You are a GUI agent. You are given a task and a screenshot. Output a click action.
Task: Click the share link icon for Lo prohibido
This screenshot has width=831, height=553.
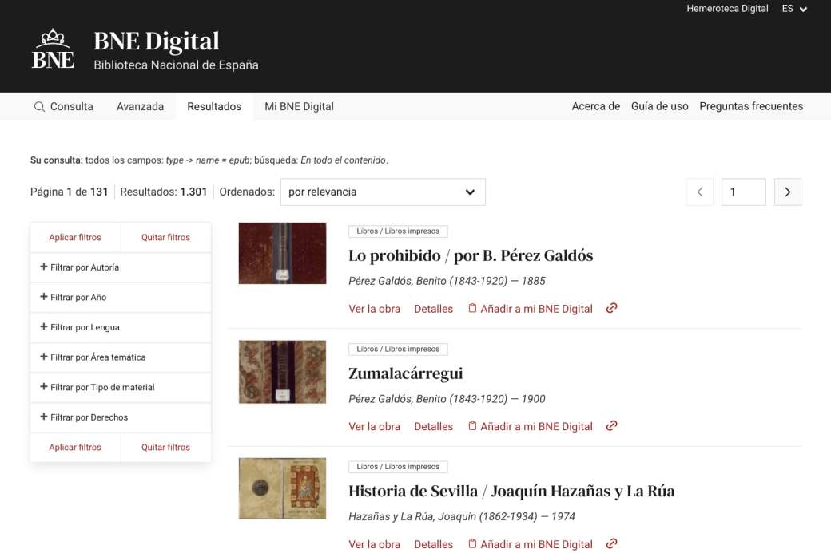611,308
